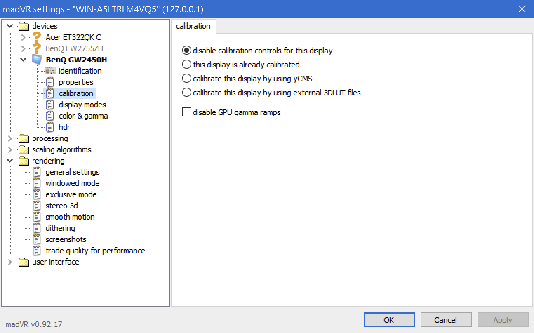Click the page icon beside smooth motion
This screenshot has width=534, height=333.
tap(37, 217)
